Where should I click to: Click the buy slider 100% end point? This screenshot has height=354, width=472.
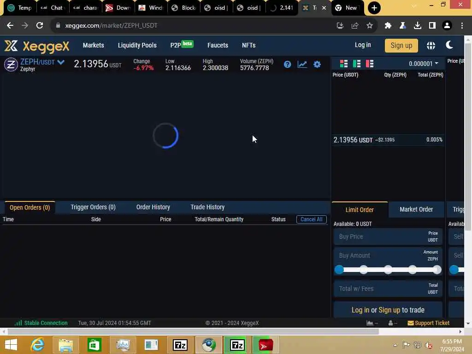(437, 270)
